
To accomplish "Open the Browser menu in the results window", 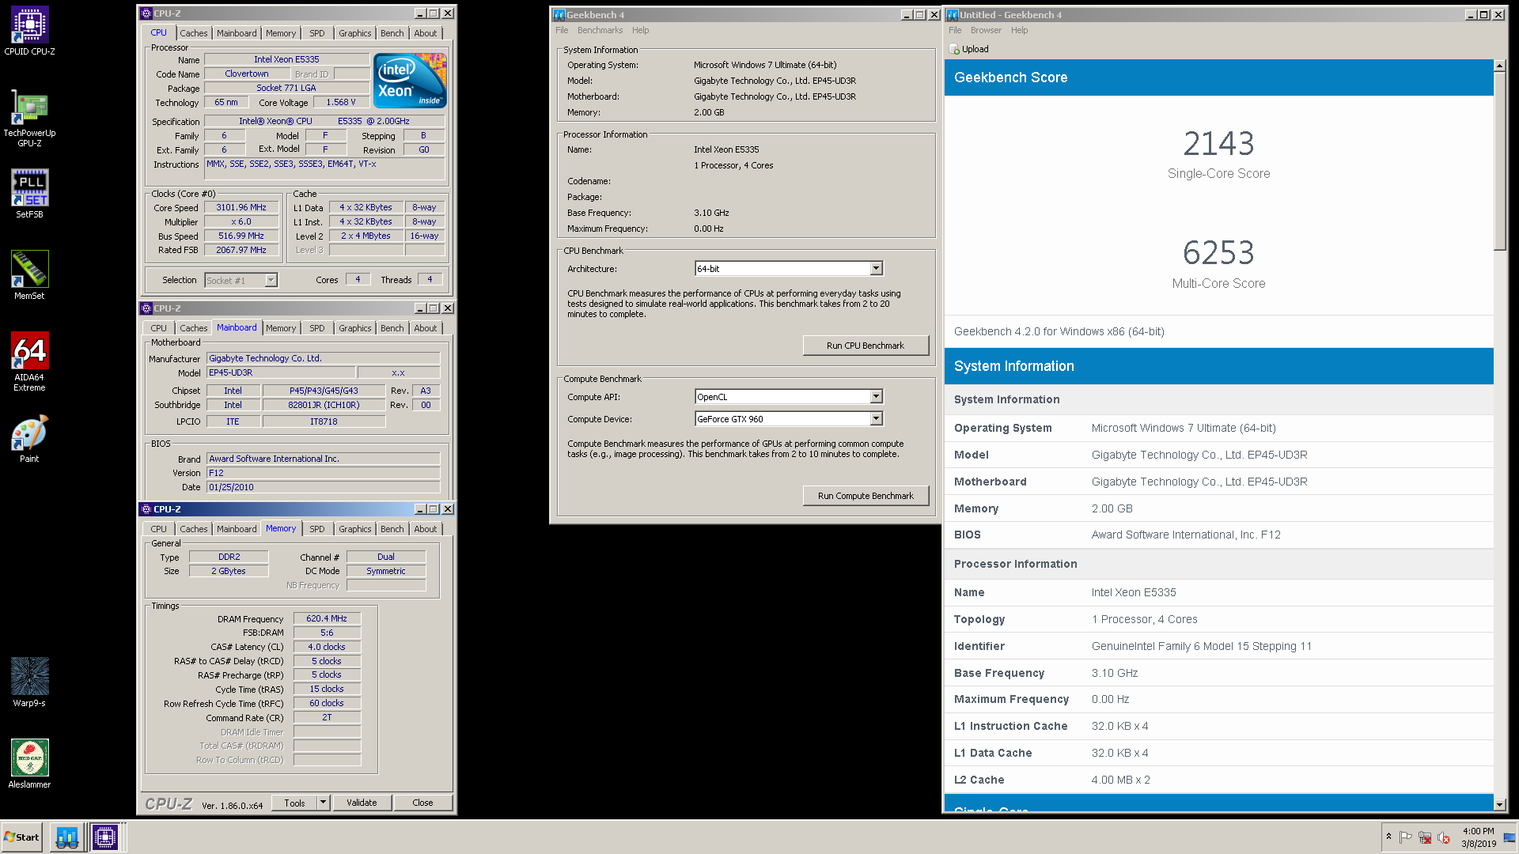I will click(x=986, y=30).
